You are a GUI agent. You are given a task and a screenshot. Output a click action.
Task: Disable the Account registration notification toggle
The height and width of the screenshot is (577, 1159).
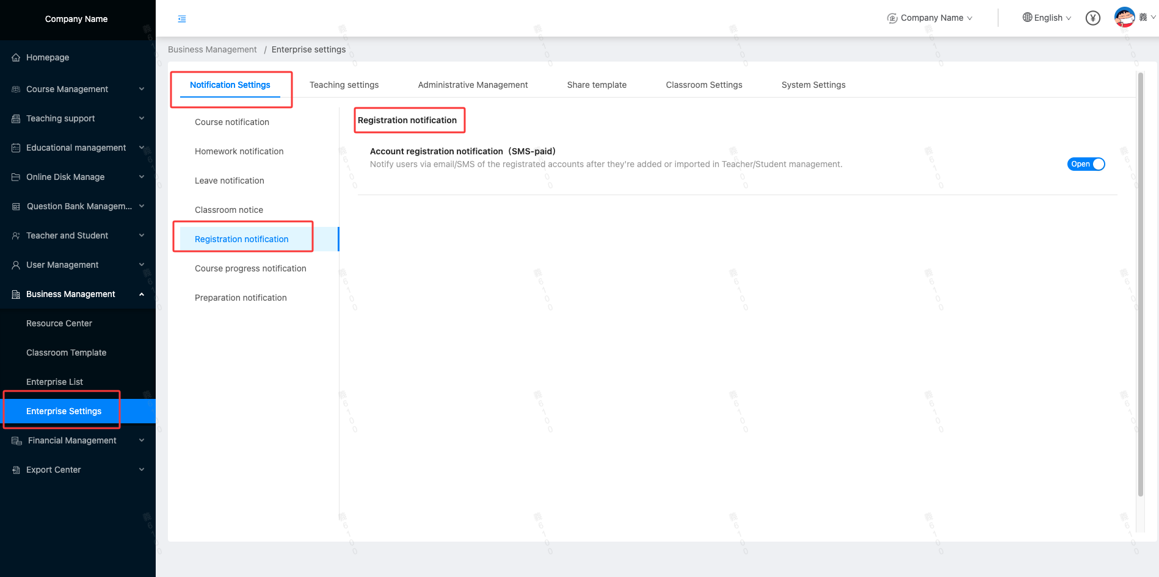(1086, 164)
